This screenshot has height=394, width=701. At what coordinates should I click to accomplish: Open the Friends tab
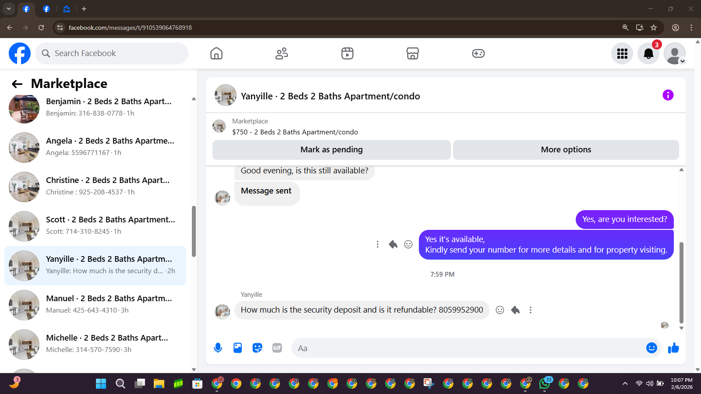(282, 53)
